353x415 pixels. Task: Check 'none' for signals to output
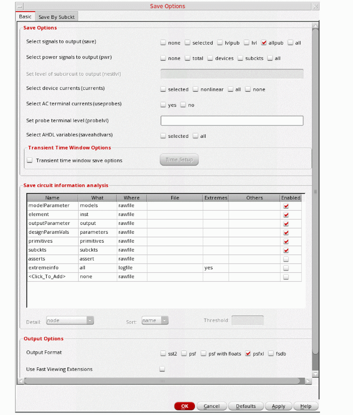click(163, 42)
